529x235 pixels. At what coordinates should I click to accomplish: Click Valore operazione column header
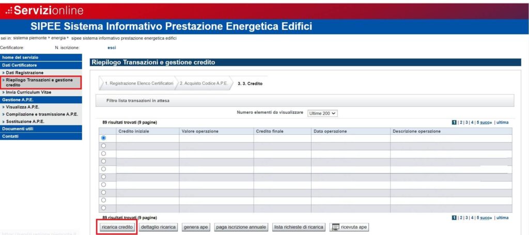coord(216,131)
